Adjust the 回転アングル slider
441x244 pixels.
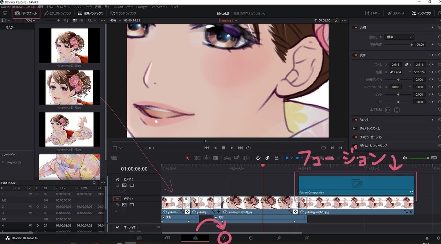click(x=398, y=79)
